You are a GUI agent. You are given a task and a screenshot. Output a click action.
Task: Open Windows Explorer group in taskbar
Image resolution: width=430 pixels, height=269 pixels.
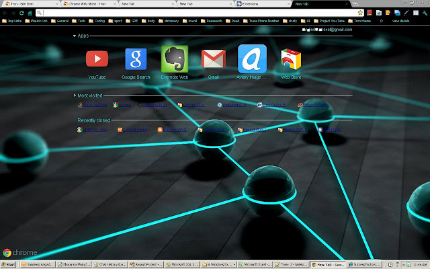[218, 264]
